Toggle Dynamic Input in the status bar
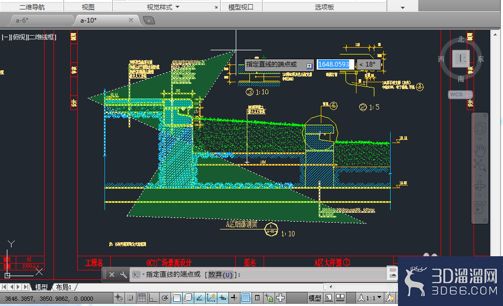Image resolution: width=503 pixels, height=306 pixels. 222,298
